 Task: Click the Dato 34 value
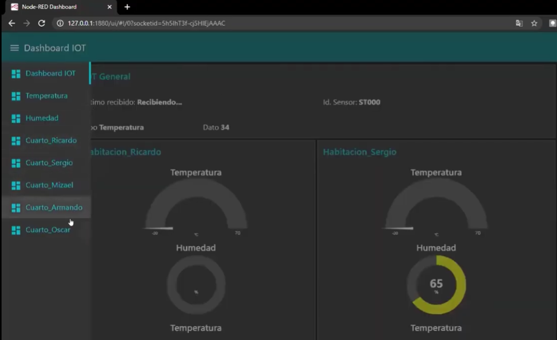(x=216, y=127)
